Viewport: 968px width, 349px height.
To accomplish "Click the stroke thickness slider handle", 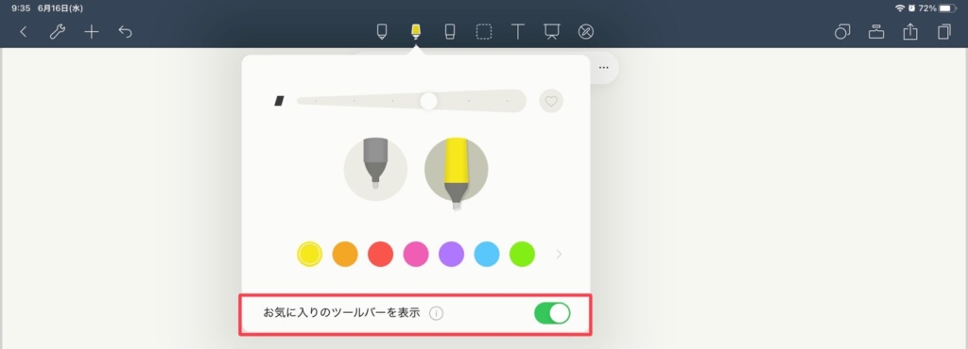I will 428,101.
